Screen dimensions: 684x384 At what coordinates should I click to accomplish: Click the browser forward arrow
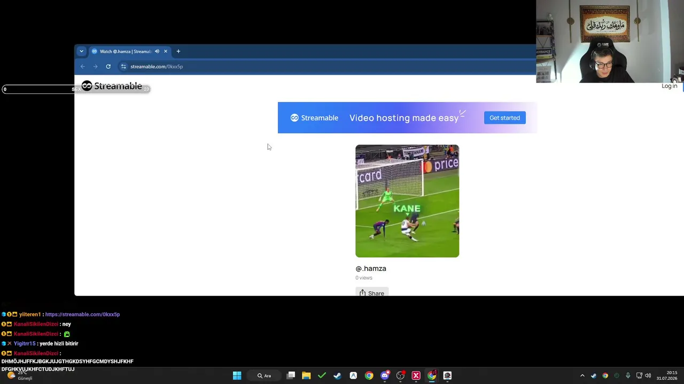[x=95, y=67]
